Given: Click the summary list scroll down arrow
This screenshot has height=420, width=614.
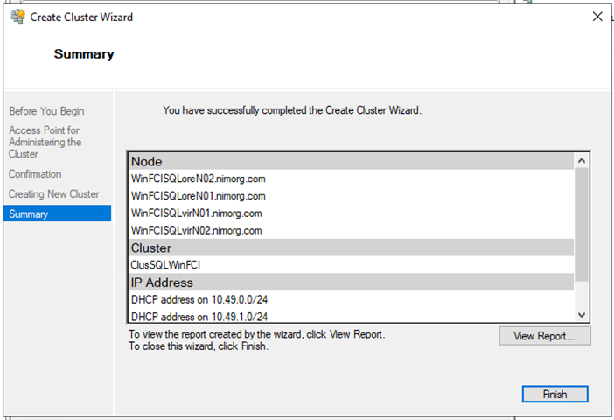Looking at the screenshot, I should tap(582, 315).
